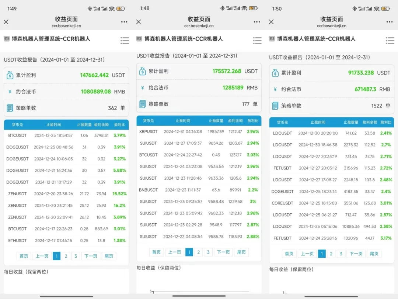The width and height of the screenshot is (398, 299).
Task: Click the ETHUSDT row with 1.38% profit
Action: [x=66, y=241]
